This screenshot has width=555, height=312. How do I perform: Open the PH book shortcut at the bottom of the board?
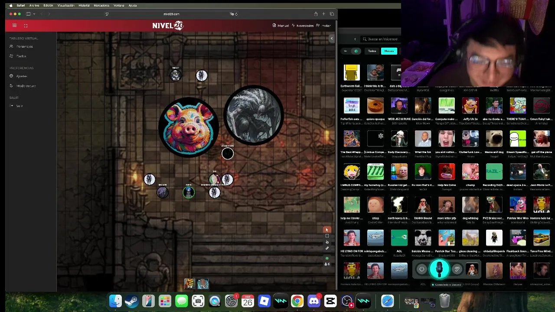point(189,284)
